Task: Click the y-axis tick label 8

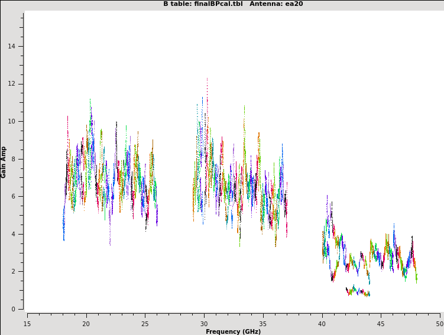Action: 14,159
